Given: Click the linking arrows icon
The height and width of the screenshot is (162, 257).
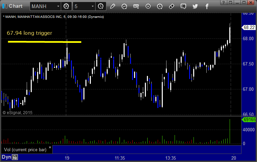Looking at the screenshot, I should click(172, 6).
